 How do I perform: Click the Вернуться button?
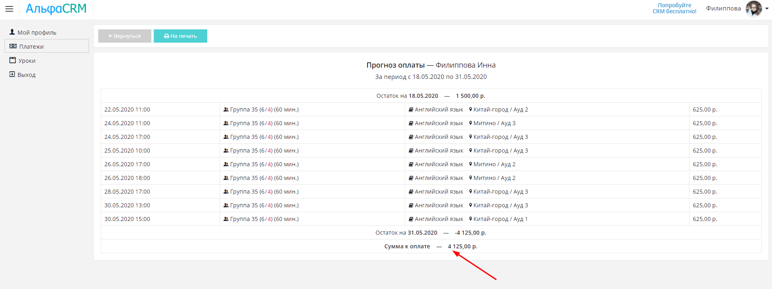(x=125, y=36)
